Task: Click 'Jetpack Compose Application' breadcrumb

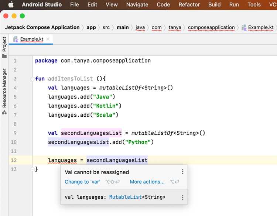Action: (x=42, y=27)
